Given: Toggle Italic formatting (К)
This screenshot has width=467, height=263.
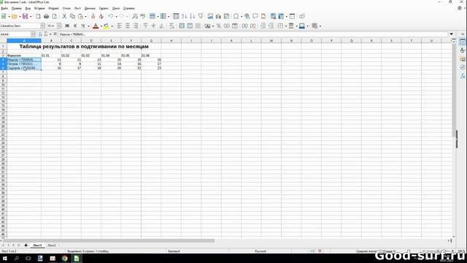Looking at the screenshot, I should [x=75, y=26].
